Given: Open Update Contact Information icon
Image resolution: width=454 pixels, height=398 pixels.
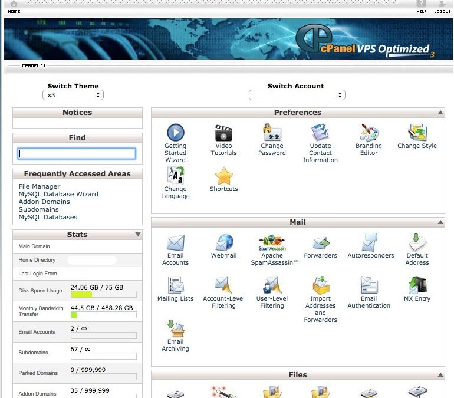Looking at the screenshot, I should pos(320,132).
